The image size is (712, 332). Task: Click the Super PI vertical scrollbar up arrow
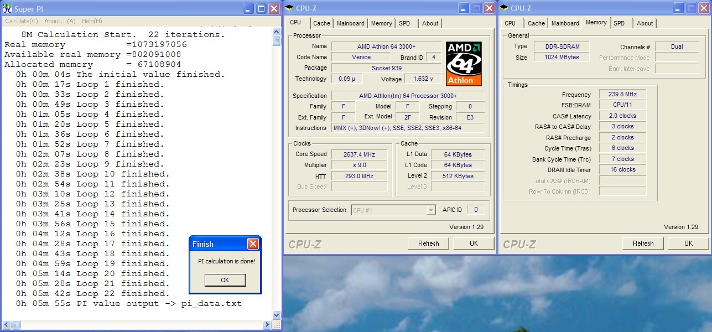277,32
